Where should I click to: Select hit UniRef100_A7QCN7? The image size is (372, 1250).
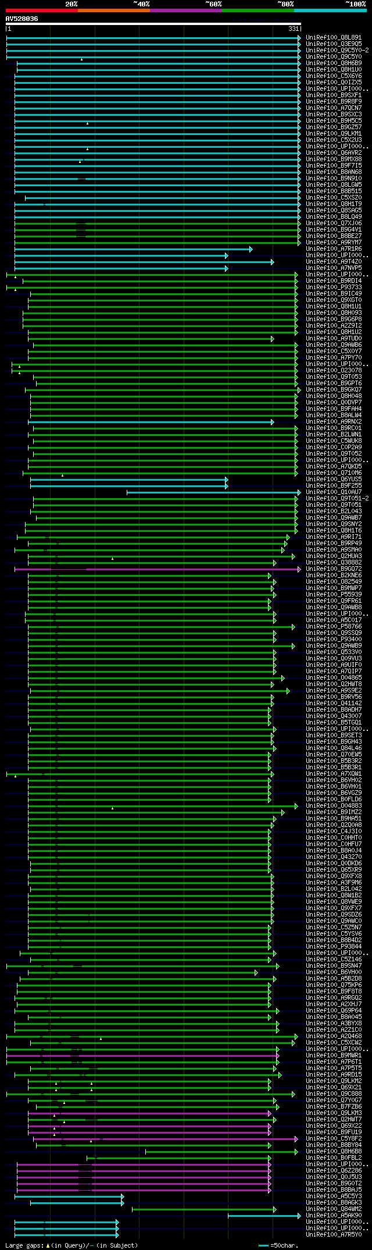[334, 108]
